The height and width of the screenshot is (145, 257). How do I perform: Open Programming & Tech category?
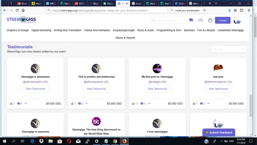coord(169,30)
